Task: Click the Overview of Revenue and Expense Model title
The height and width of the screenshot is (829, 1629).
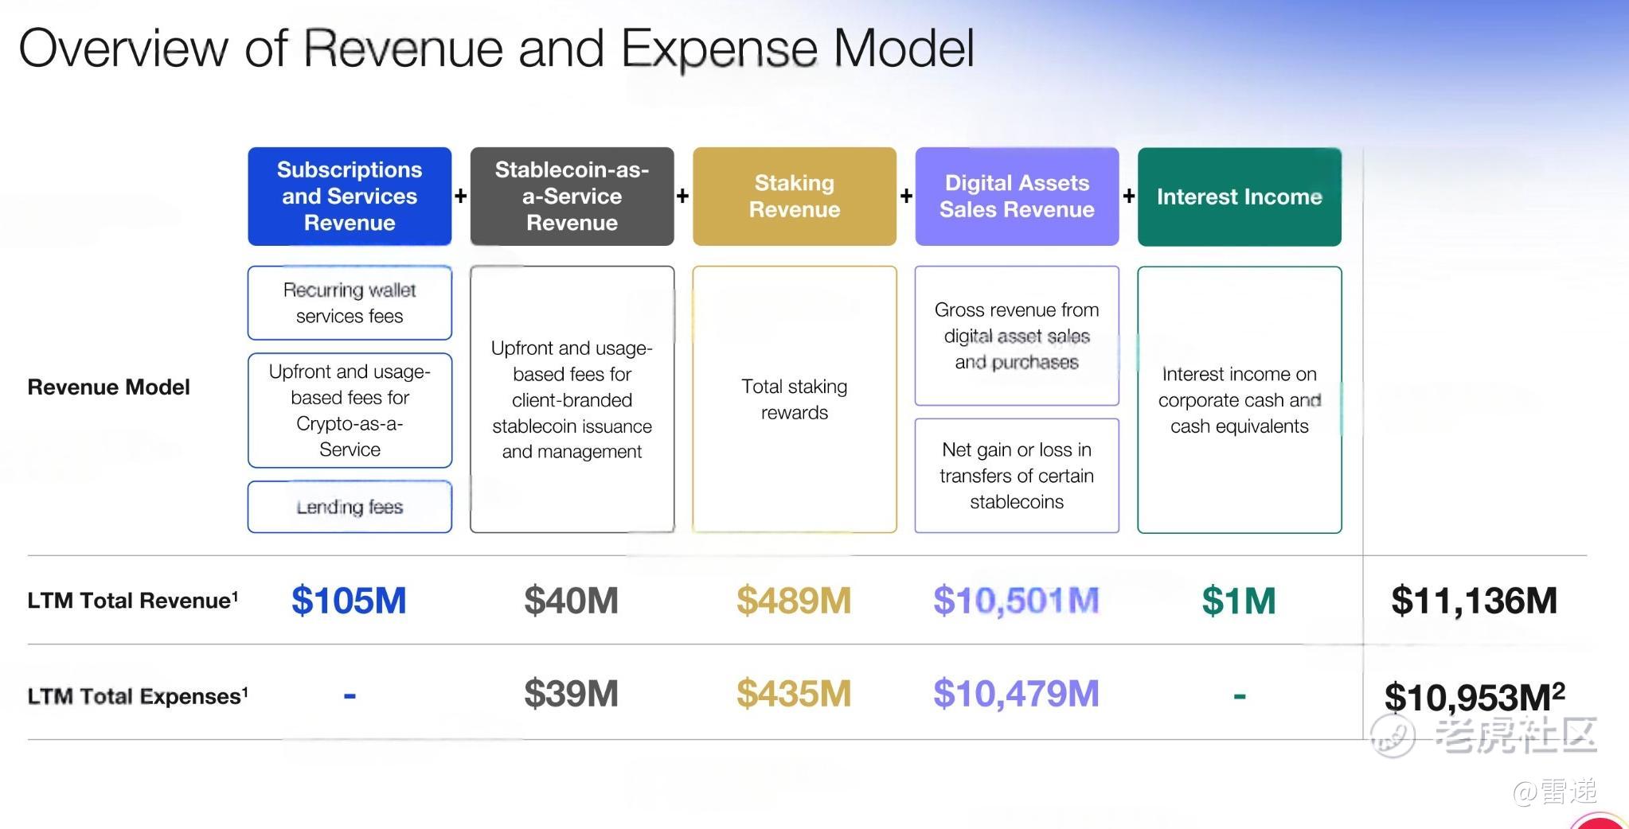Action: point(496,49)
